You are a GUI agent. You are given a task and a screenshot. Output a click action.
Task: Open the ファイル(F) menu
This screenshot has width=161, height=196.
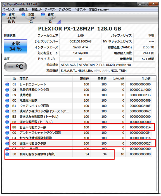click(x=9, y=9)
